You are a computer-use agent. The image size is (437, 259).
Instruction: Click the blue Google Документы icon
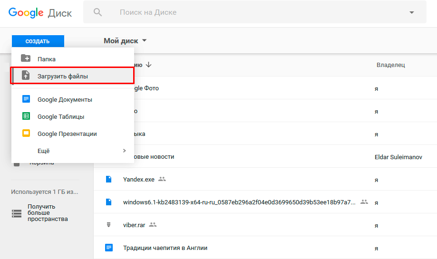(26, 99)
